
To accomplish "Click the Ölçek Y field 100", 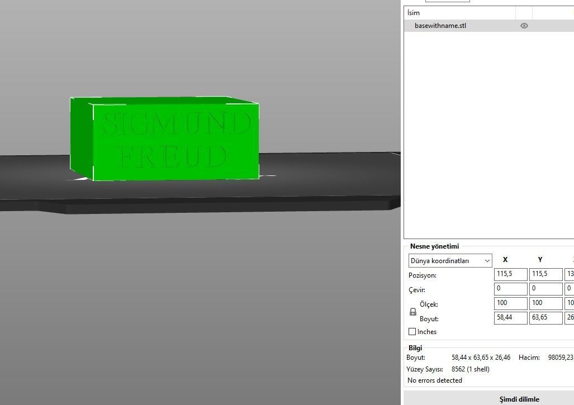I will pos(546,303).
